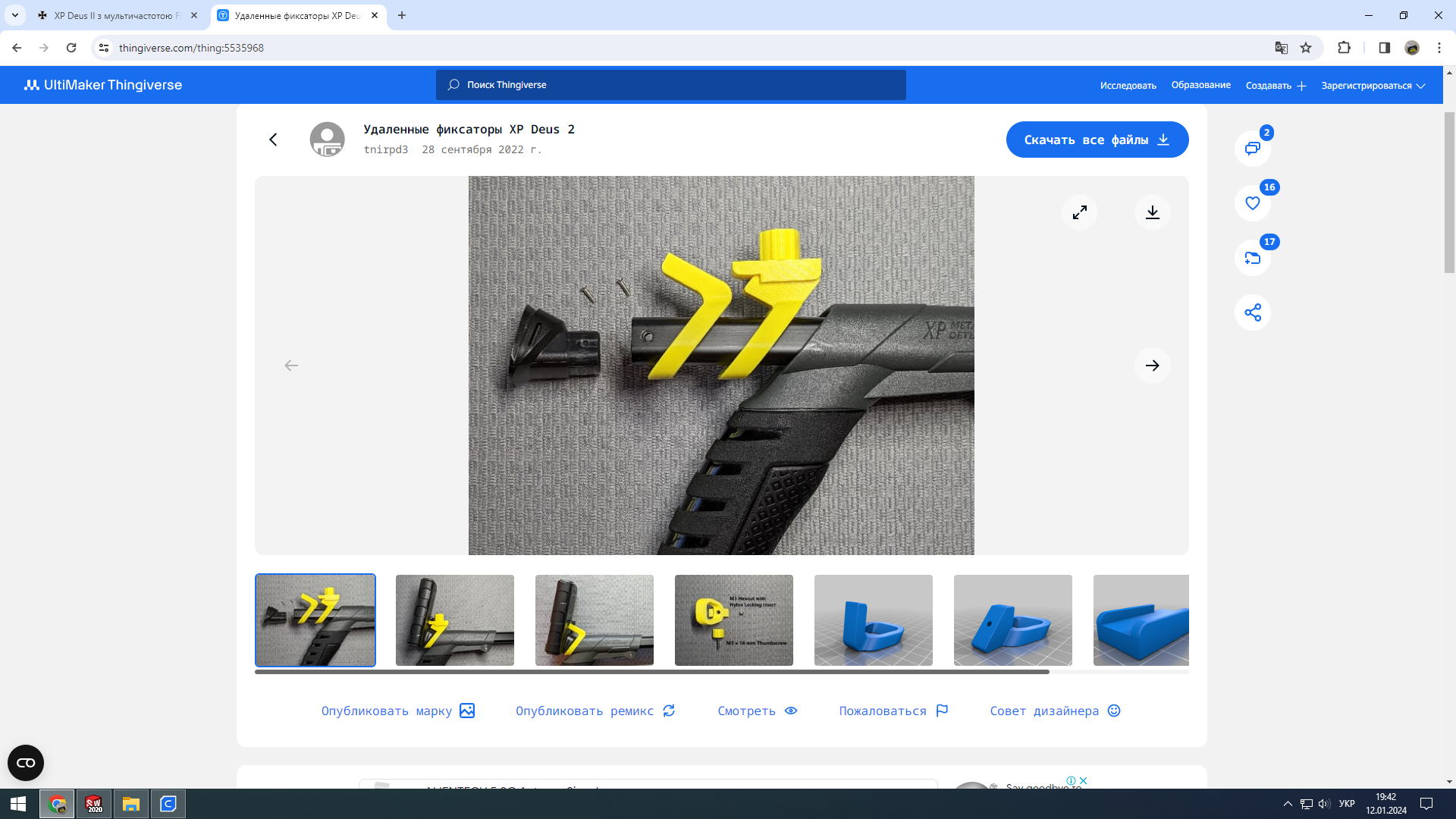This screenshot has height=819, width=1456.
Task: Open a new browser tab
Action: pyautogui.click(x=402, y=15)
